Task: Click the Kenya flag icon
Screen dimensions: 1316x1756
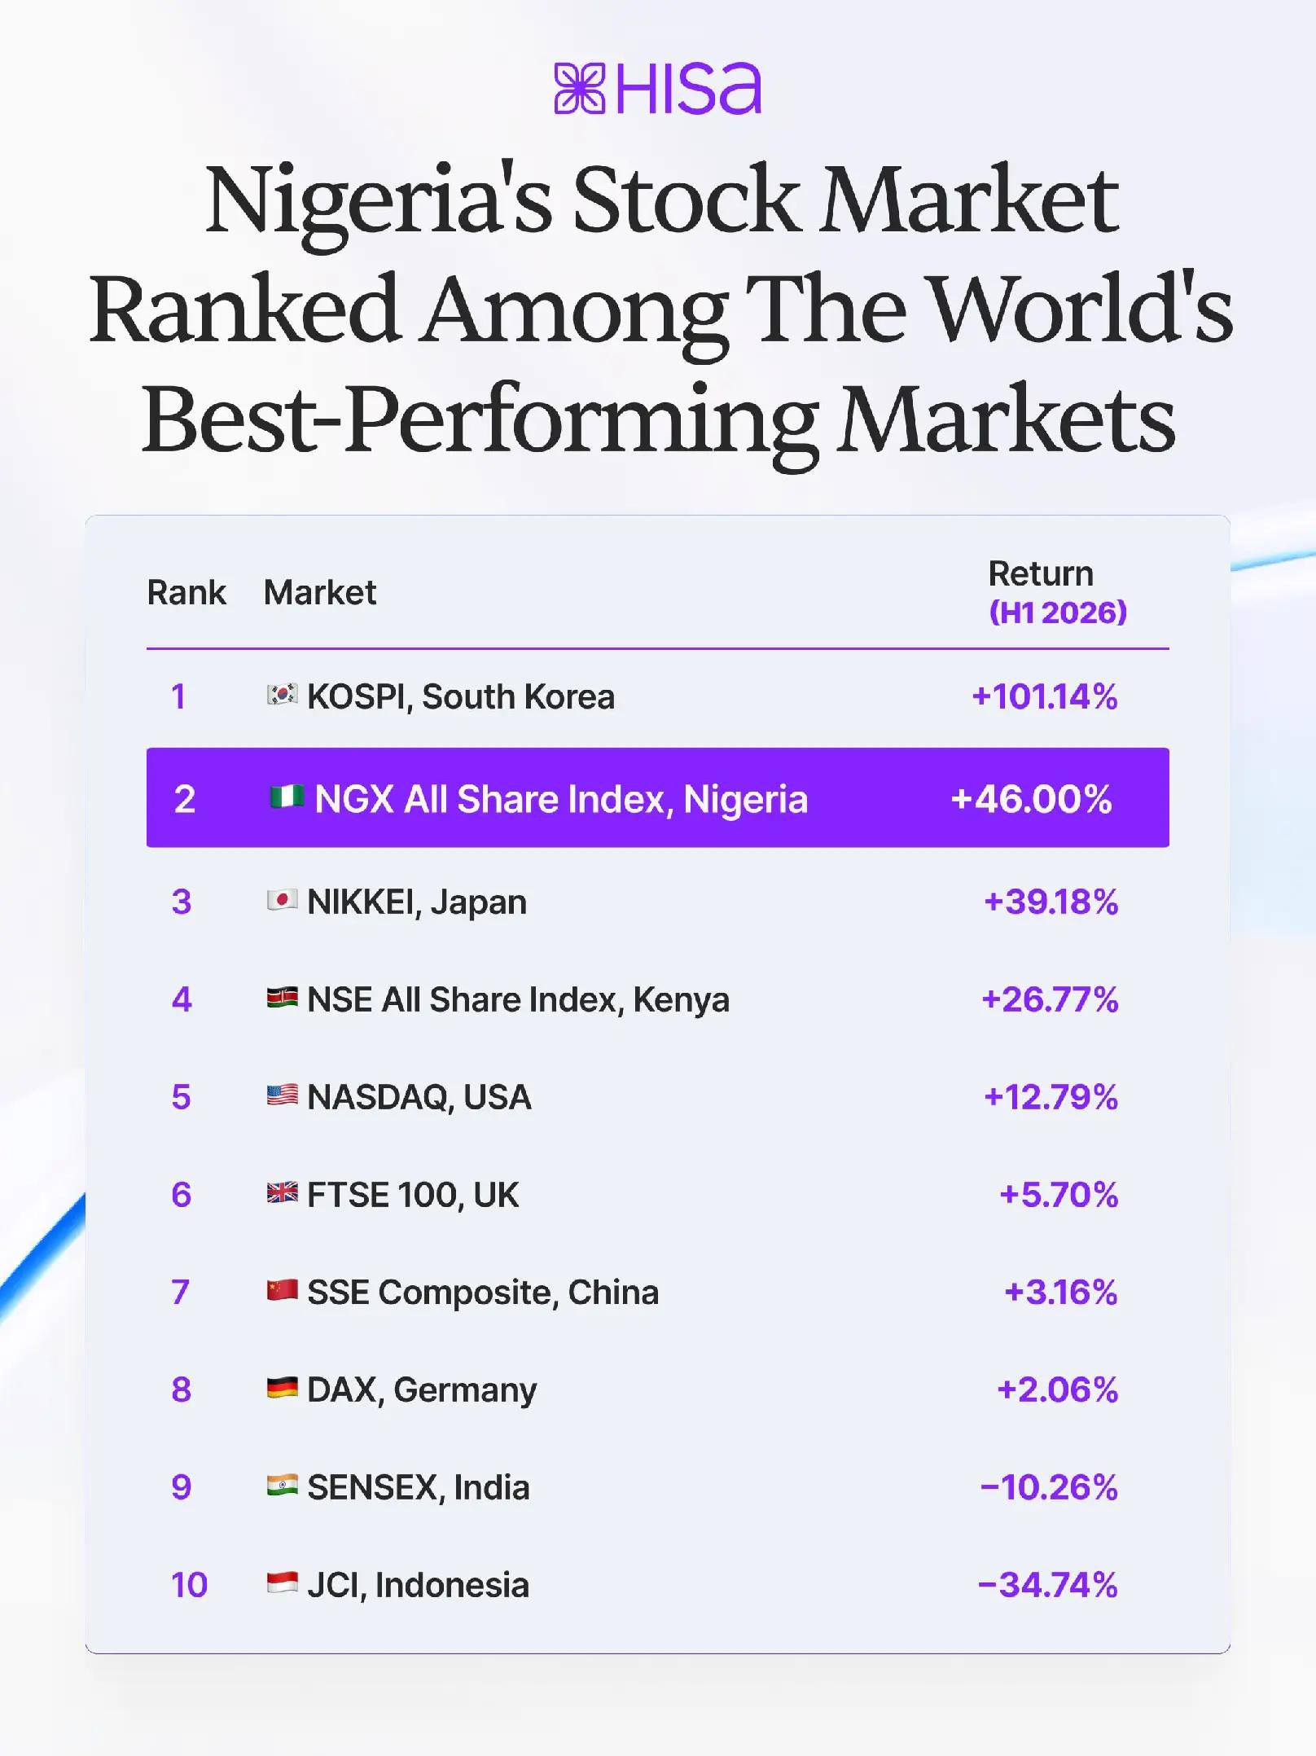Action: [282, 998]
